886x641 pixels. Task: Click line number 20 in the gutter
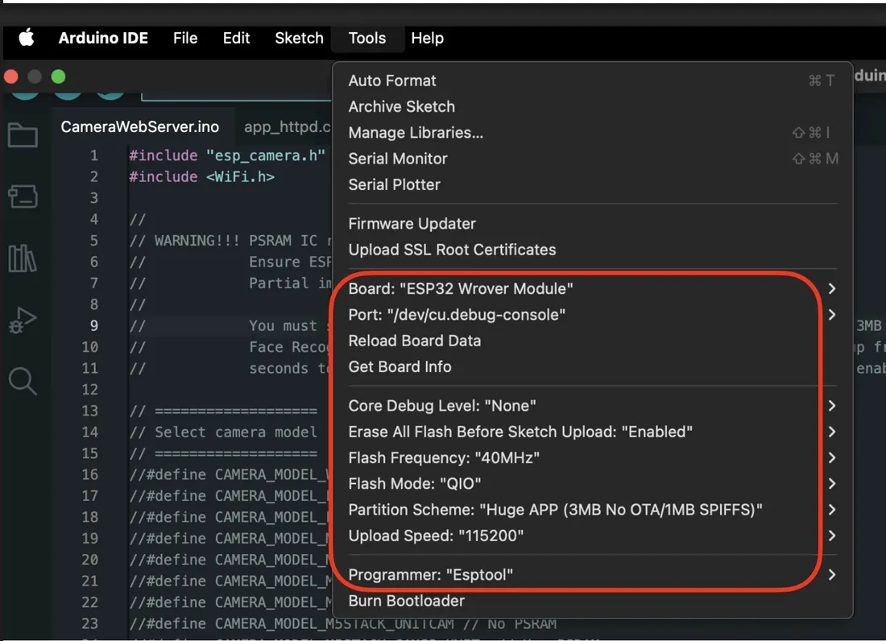(90, 560)
